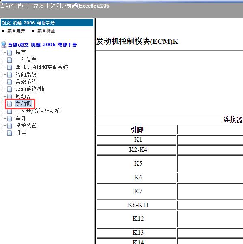Click the page icon next to 转向系统
Image resolution: width=243 pixels, height=244 pixels.
tap(10, 74)
